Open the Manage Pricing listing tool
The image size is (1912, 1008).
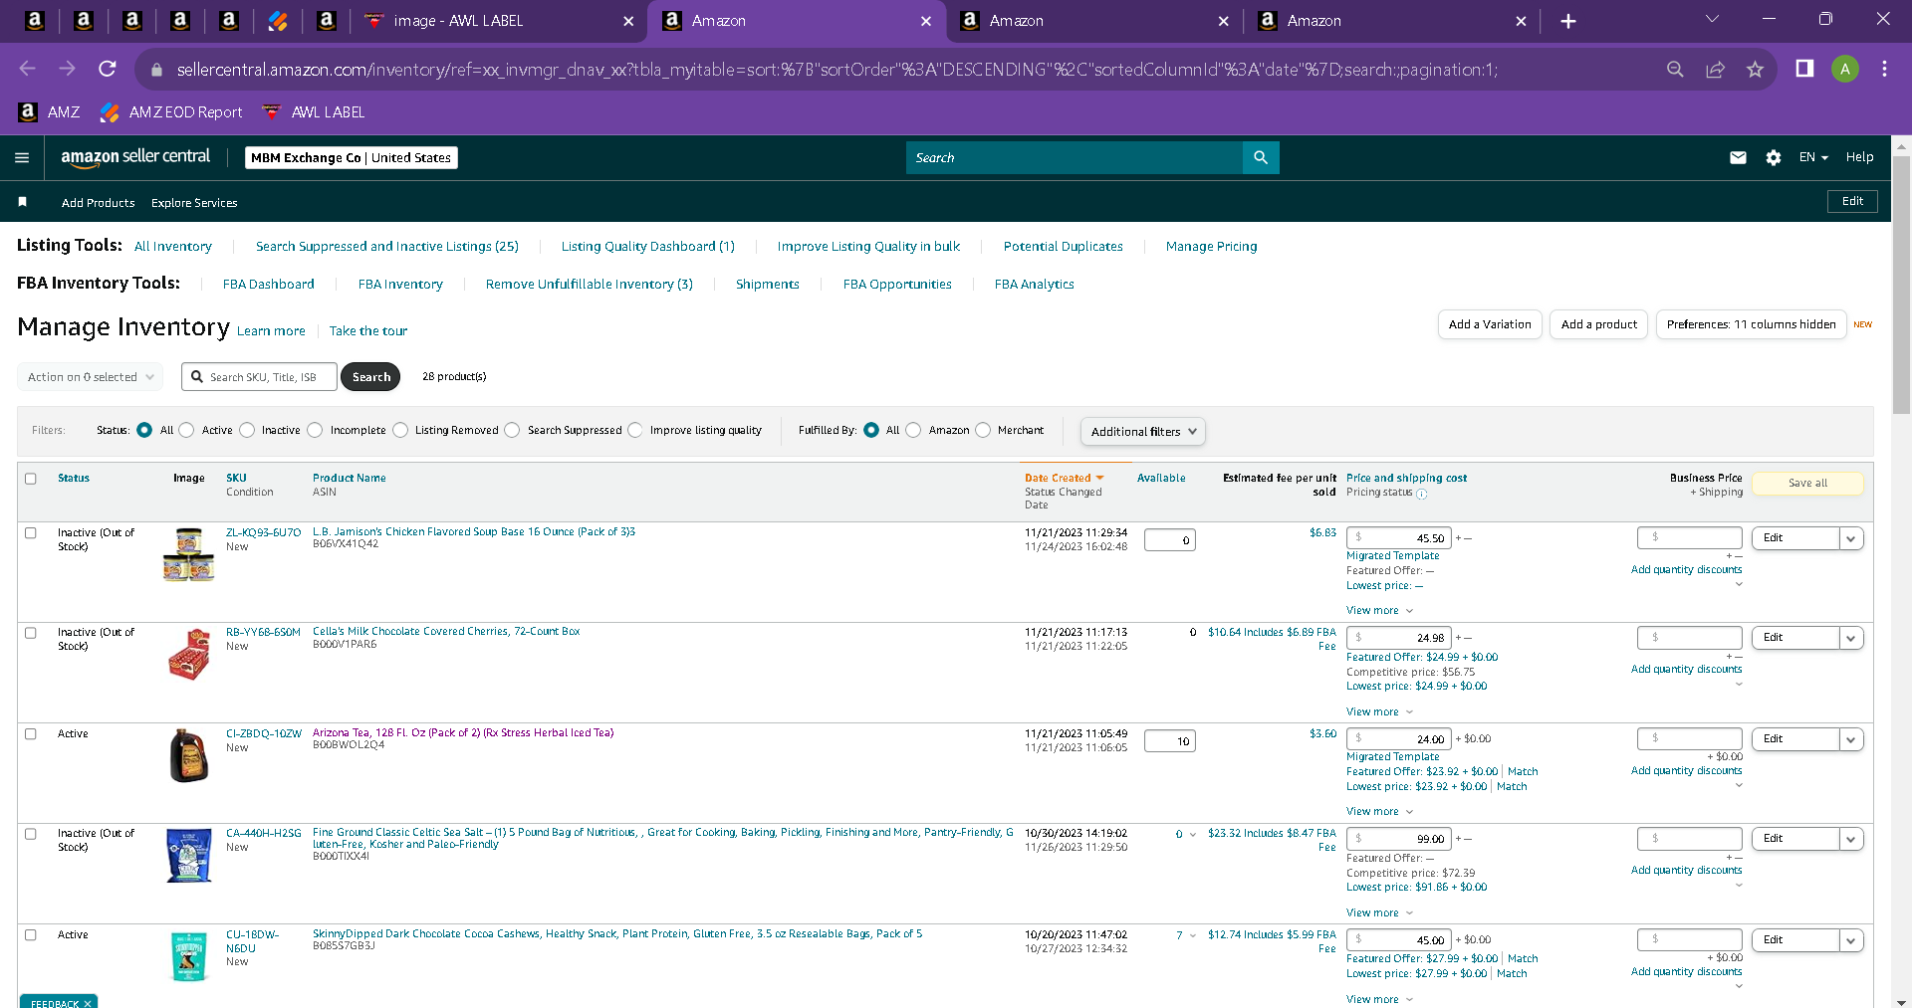point(1212,247)
